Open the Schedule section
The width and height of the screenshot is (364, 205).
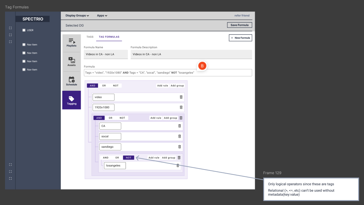point(72,81)
